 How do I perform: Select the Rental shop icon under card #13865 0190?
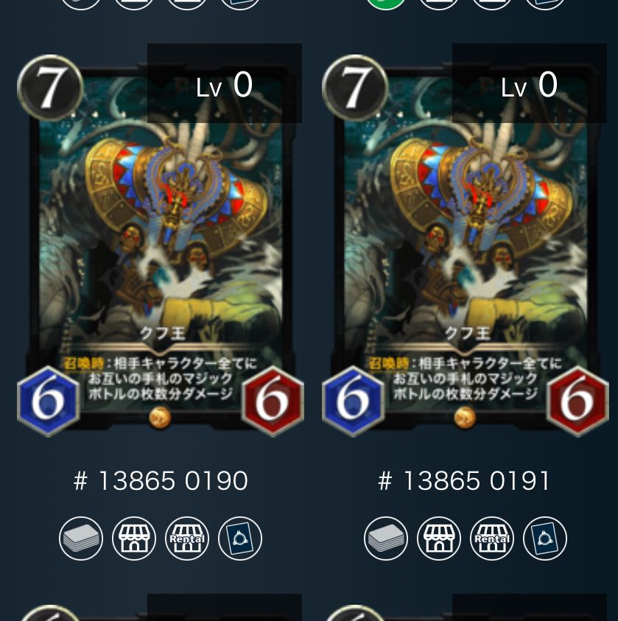click(x=187, y=538)
